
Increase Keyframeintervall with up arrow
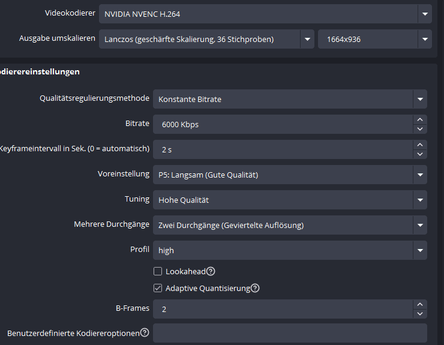tap(420, 145)
